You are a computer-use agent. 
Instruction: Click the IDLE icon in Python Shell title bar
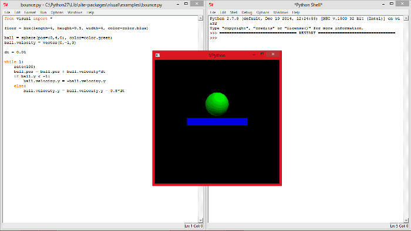click(211, 5)
